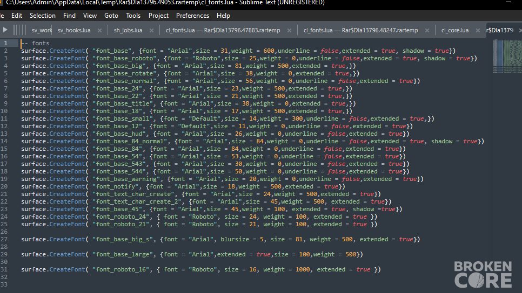Open the Selection menu
Image resolution: width=522 pixels, height=293 pixels.
43,16
